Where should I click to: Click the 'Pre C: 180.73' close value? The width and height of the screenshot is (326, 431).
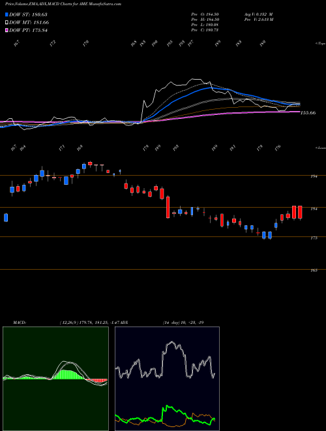[x=205, y=30]
